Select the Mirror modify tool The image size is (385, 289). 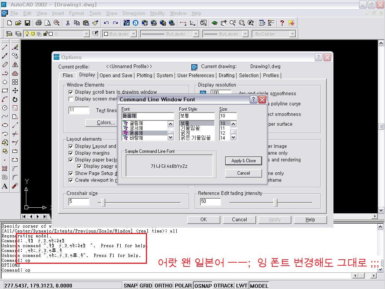tap(15, 65)
